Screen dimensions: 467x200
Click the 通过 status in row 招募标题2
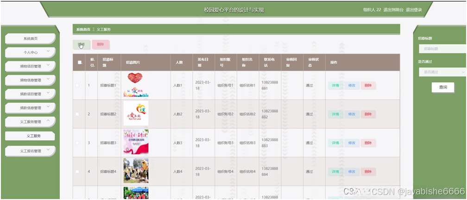(309, 114)
